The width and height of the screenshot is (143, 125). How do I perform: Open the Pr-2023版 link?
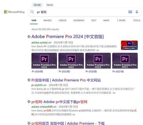[64, 71]
